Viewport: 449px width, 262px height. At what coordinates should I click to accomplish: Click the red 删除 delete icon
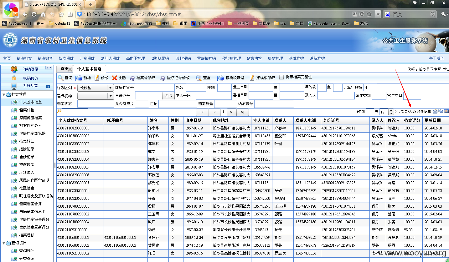(x=115, y=78)
